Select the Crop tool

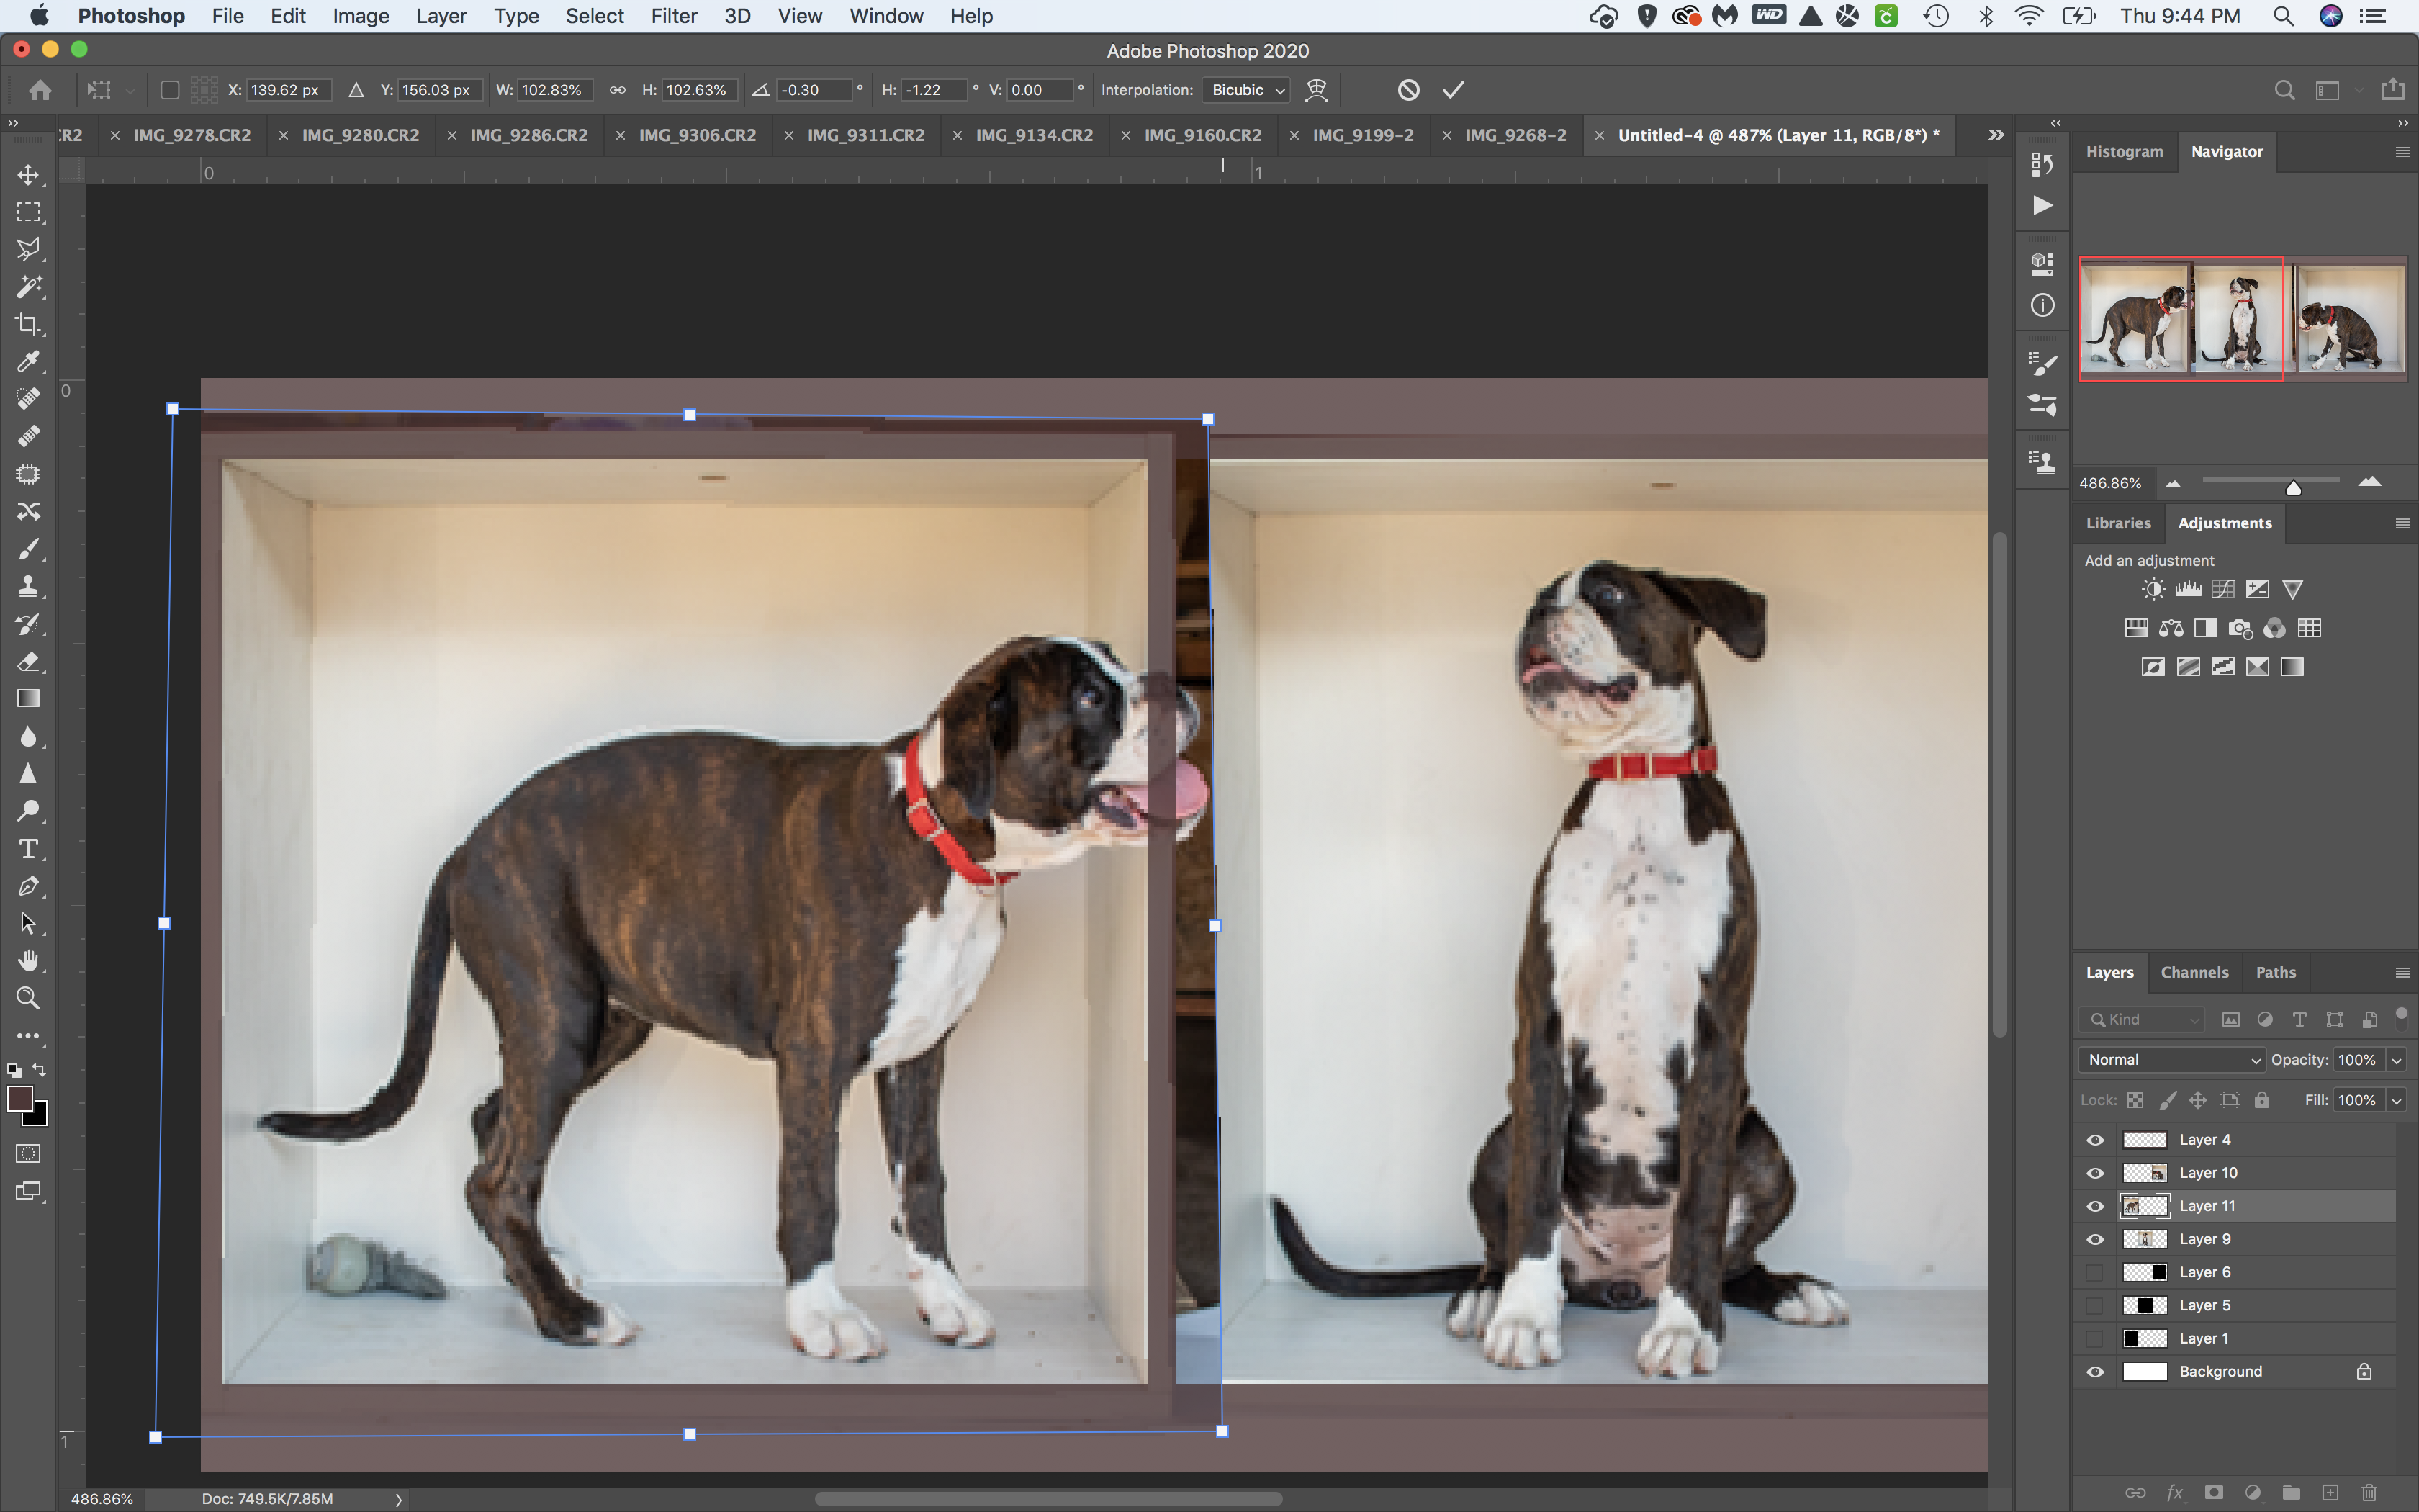click(29, 324)
